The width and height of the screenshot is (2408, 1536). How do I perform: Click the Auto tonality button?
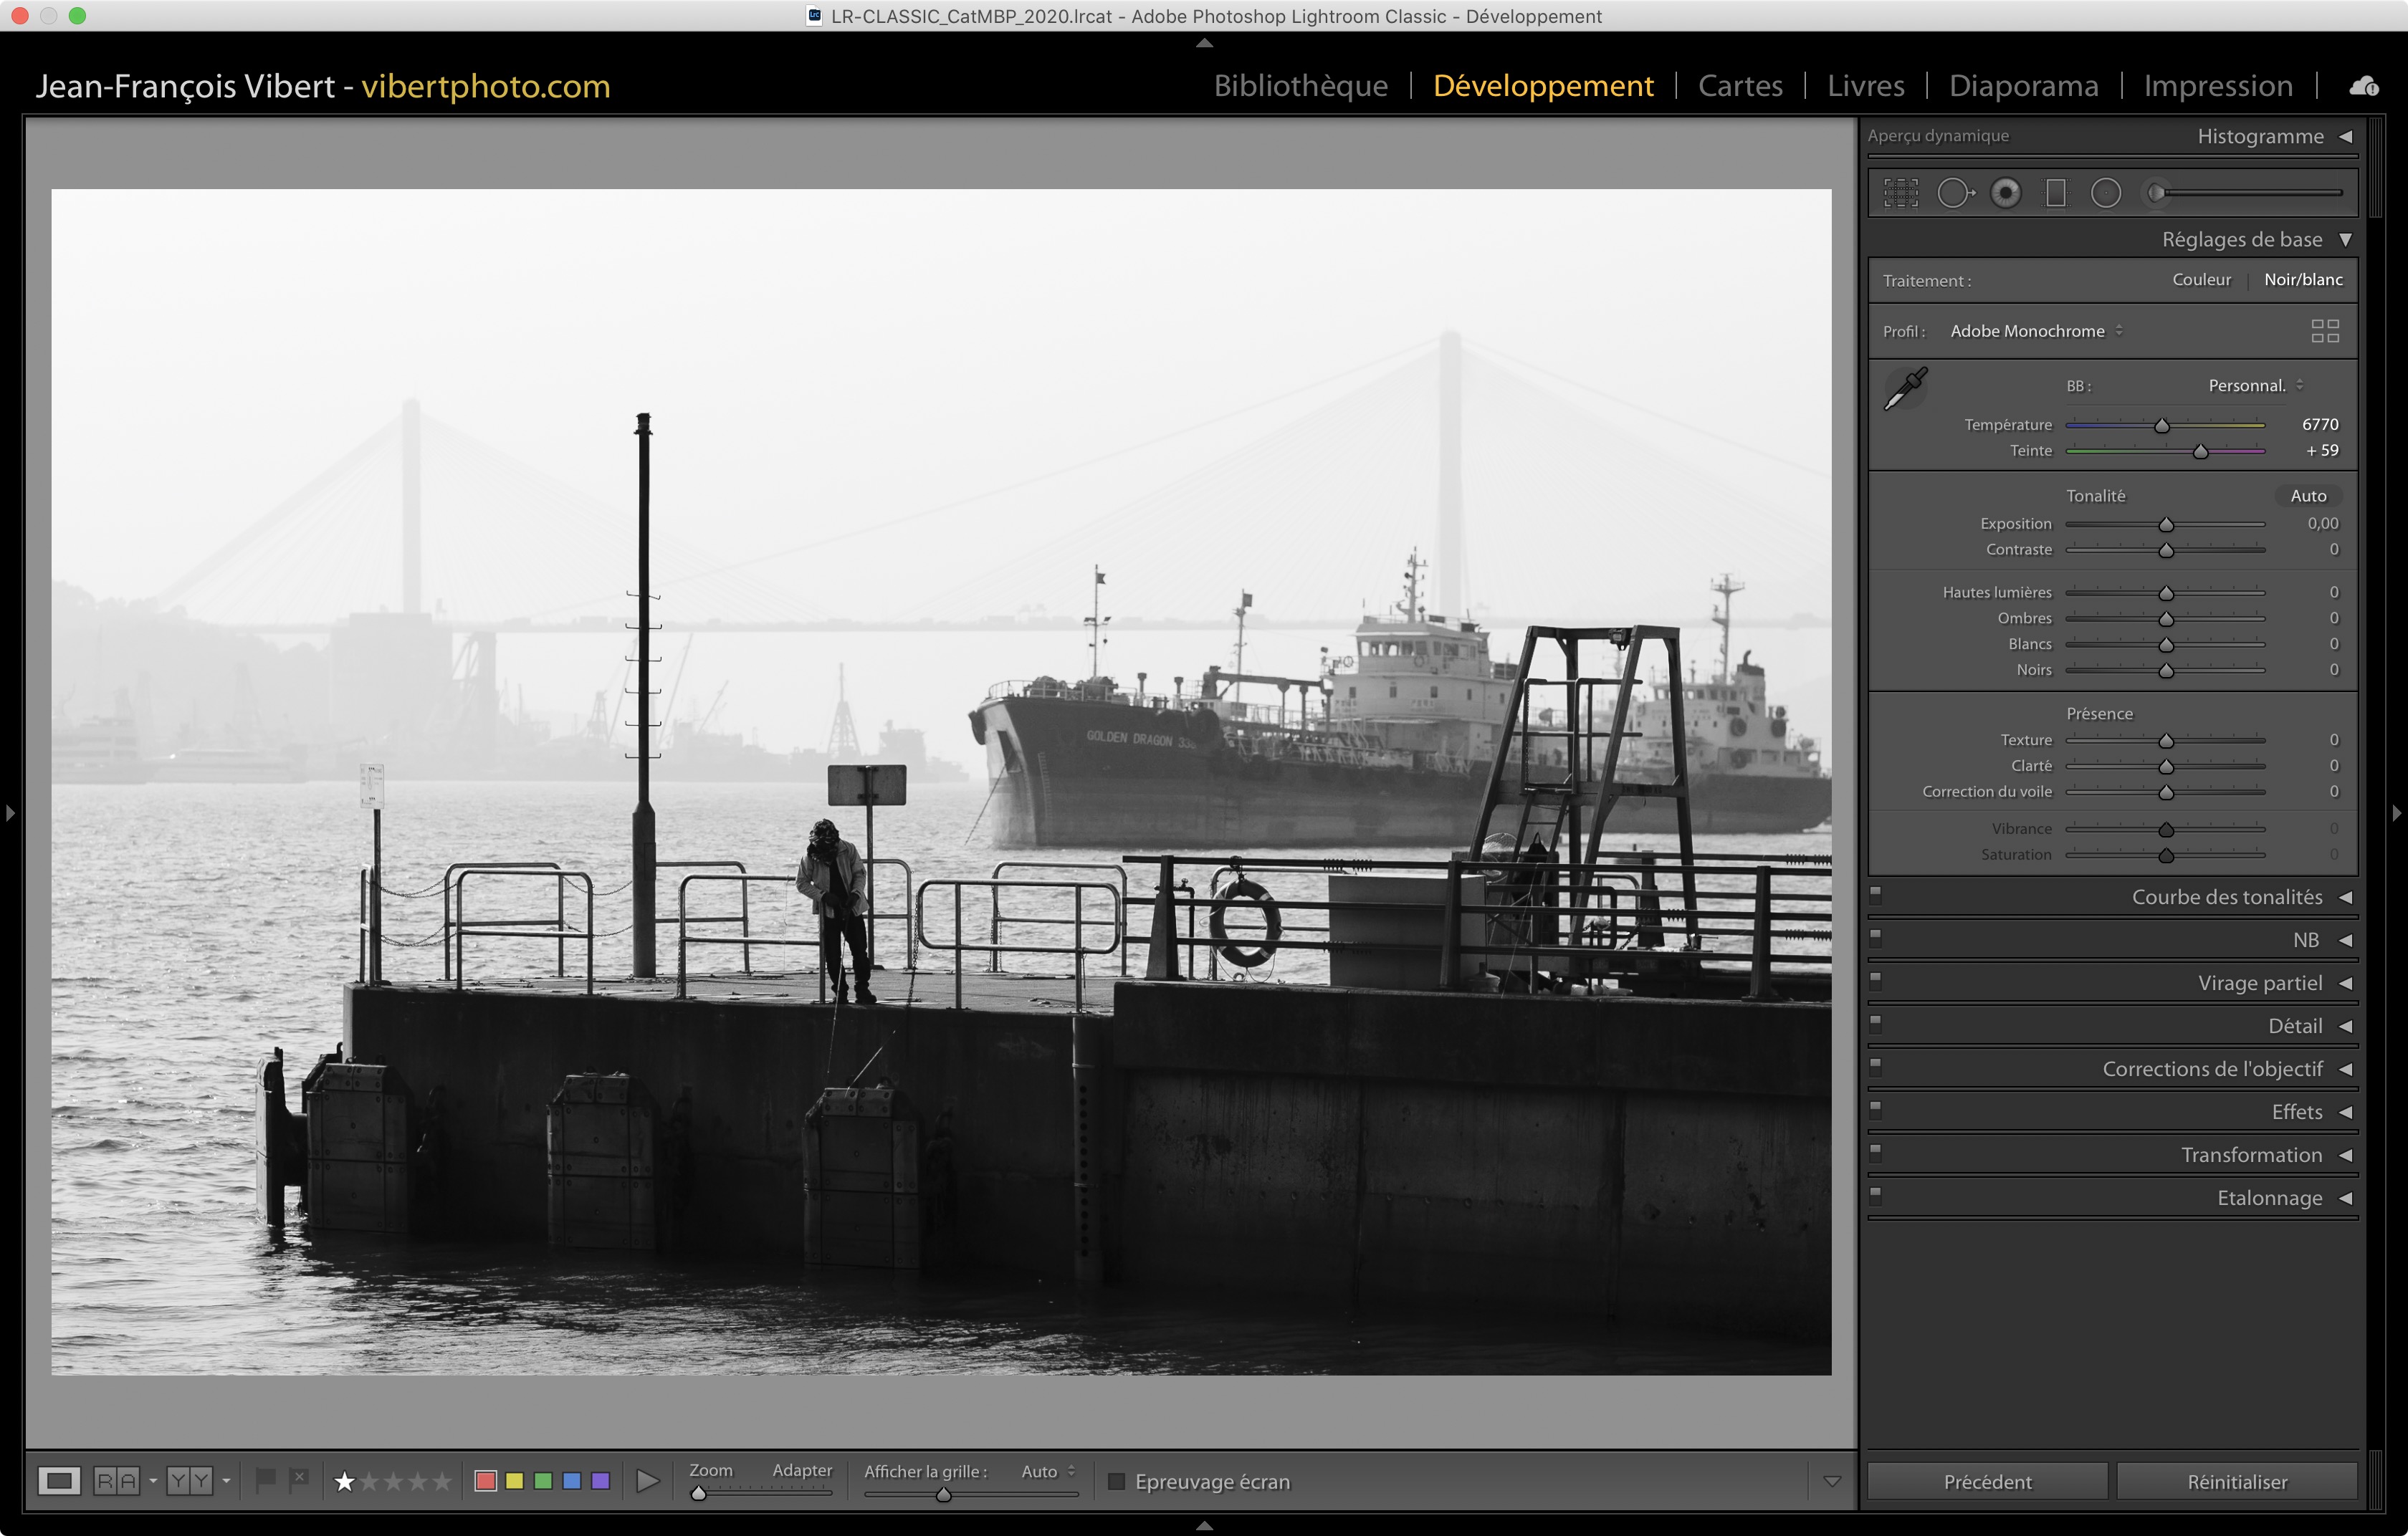pyautogui.click(x=2308, y=496)
